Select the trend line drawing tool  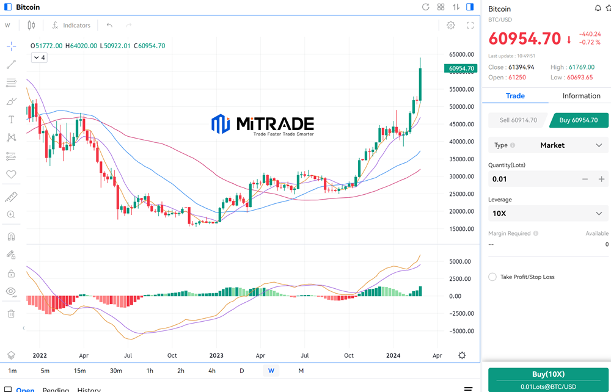[x=11, y=64]
